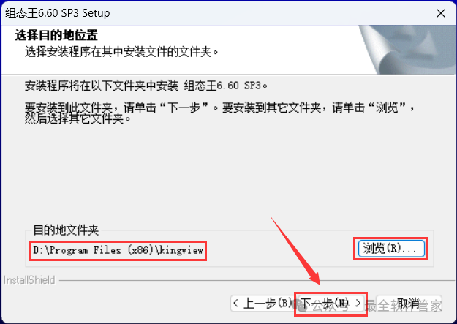Close the 组态王6.60 SP3 Setup window
Screen dimensions: 457x324
click(441, 13)
